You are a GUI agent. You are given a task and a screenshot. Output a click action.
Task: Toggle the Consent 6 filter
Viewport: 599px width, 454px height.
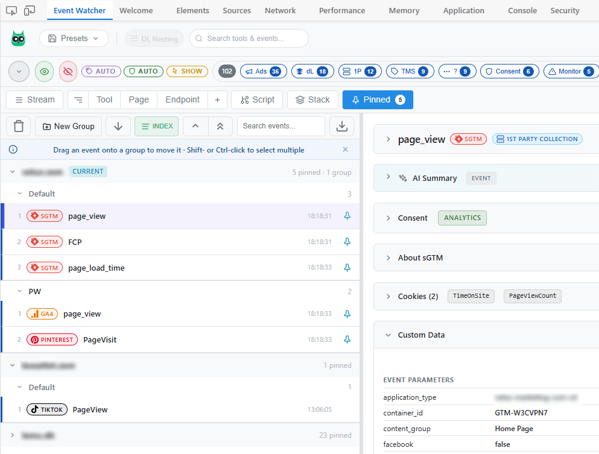510,71
